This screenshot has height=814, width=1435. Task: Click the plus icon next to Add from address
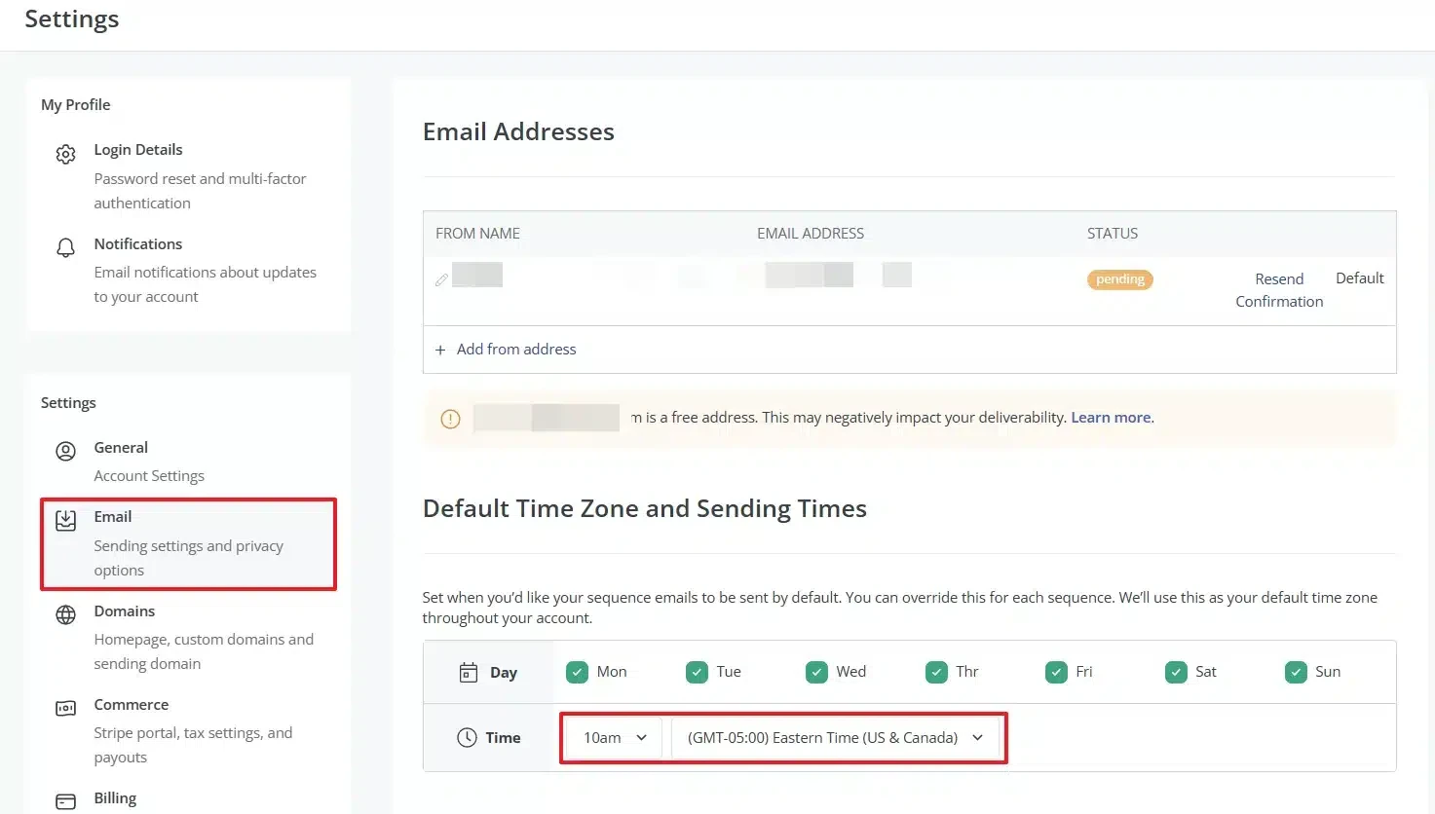440,350
